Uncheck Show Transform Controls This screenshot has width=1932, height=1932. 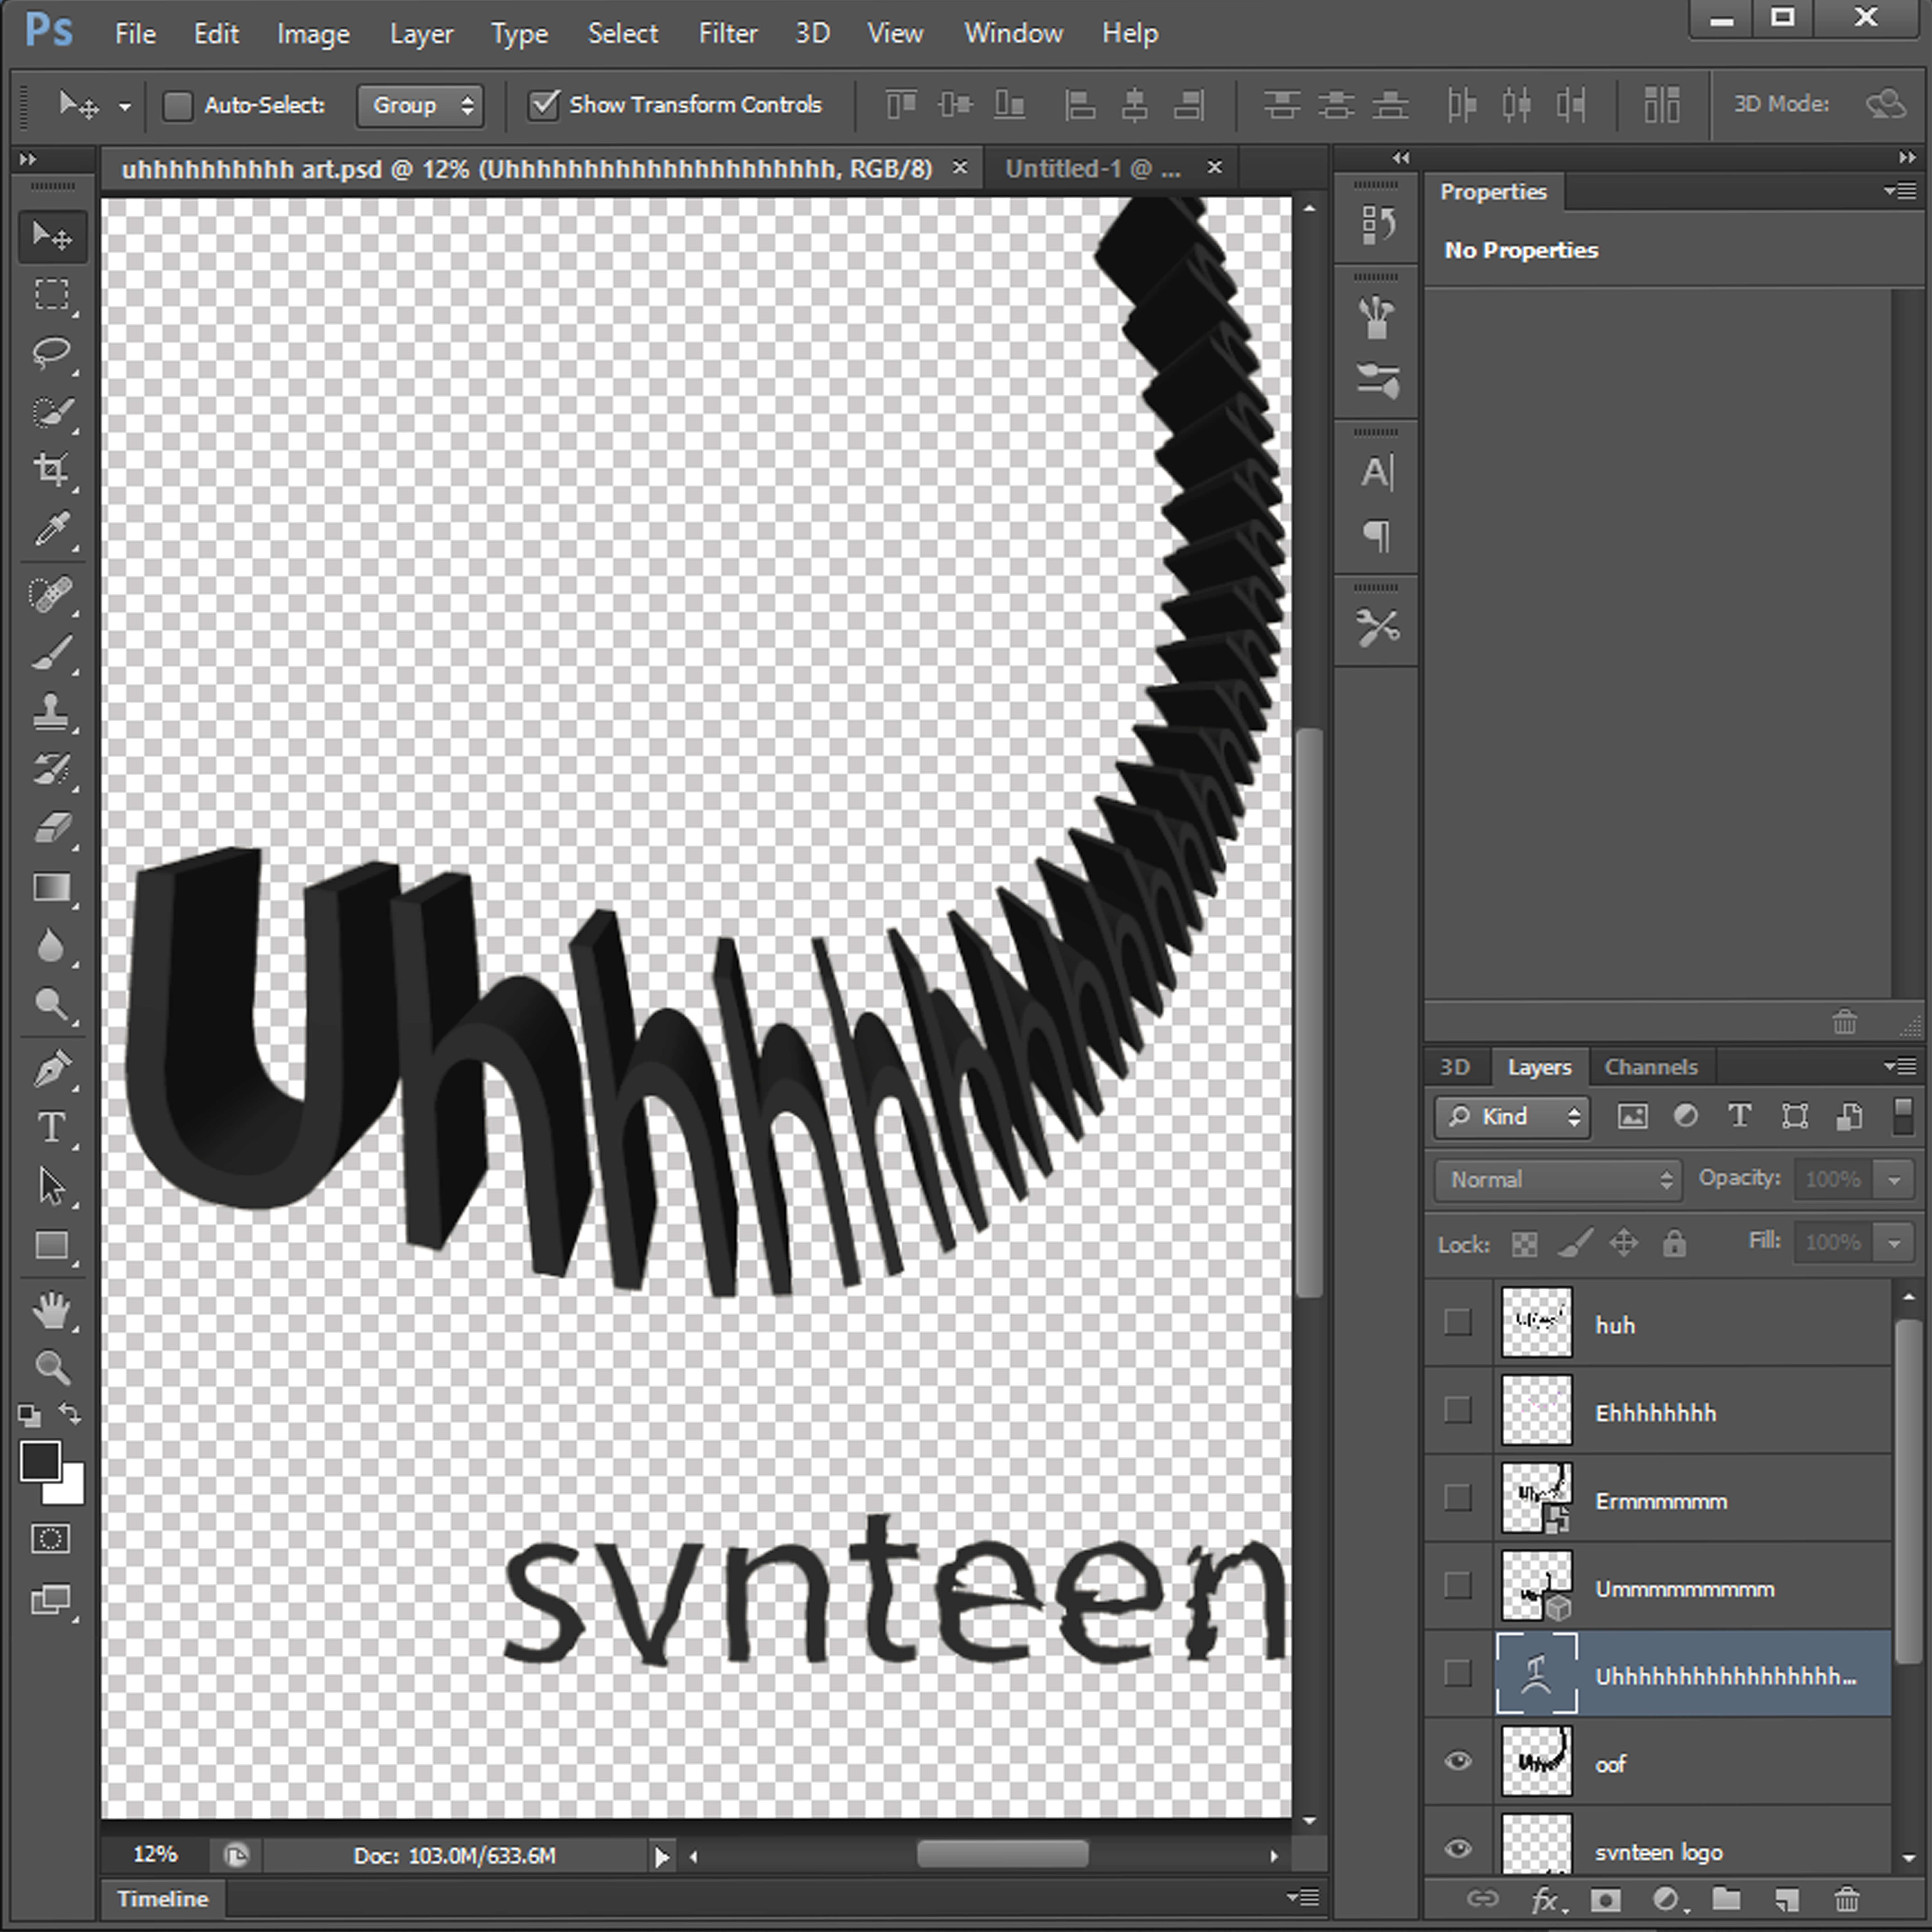tap(543, 105)
